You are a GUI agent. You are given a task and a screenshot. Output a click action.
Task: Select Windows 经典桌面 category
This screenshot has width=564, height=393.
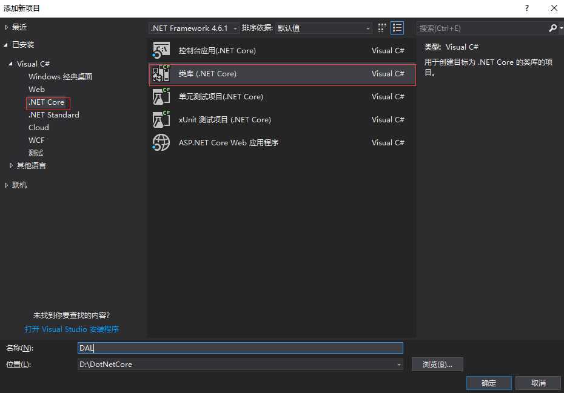click(x=61, y=76)
